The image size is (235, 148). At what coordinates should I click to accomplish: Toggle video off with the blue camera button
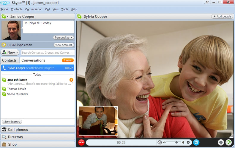pyautogui.click(x=196, y=142)
